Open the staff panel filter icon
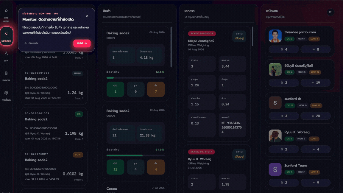 coord(330,12)
